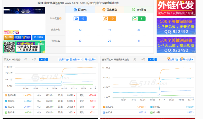The image size is (203, 119).
Task: Select 7天 tab in 百度PC排名趋势
Action: (25, 60)
